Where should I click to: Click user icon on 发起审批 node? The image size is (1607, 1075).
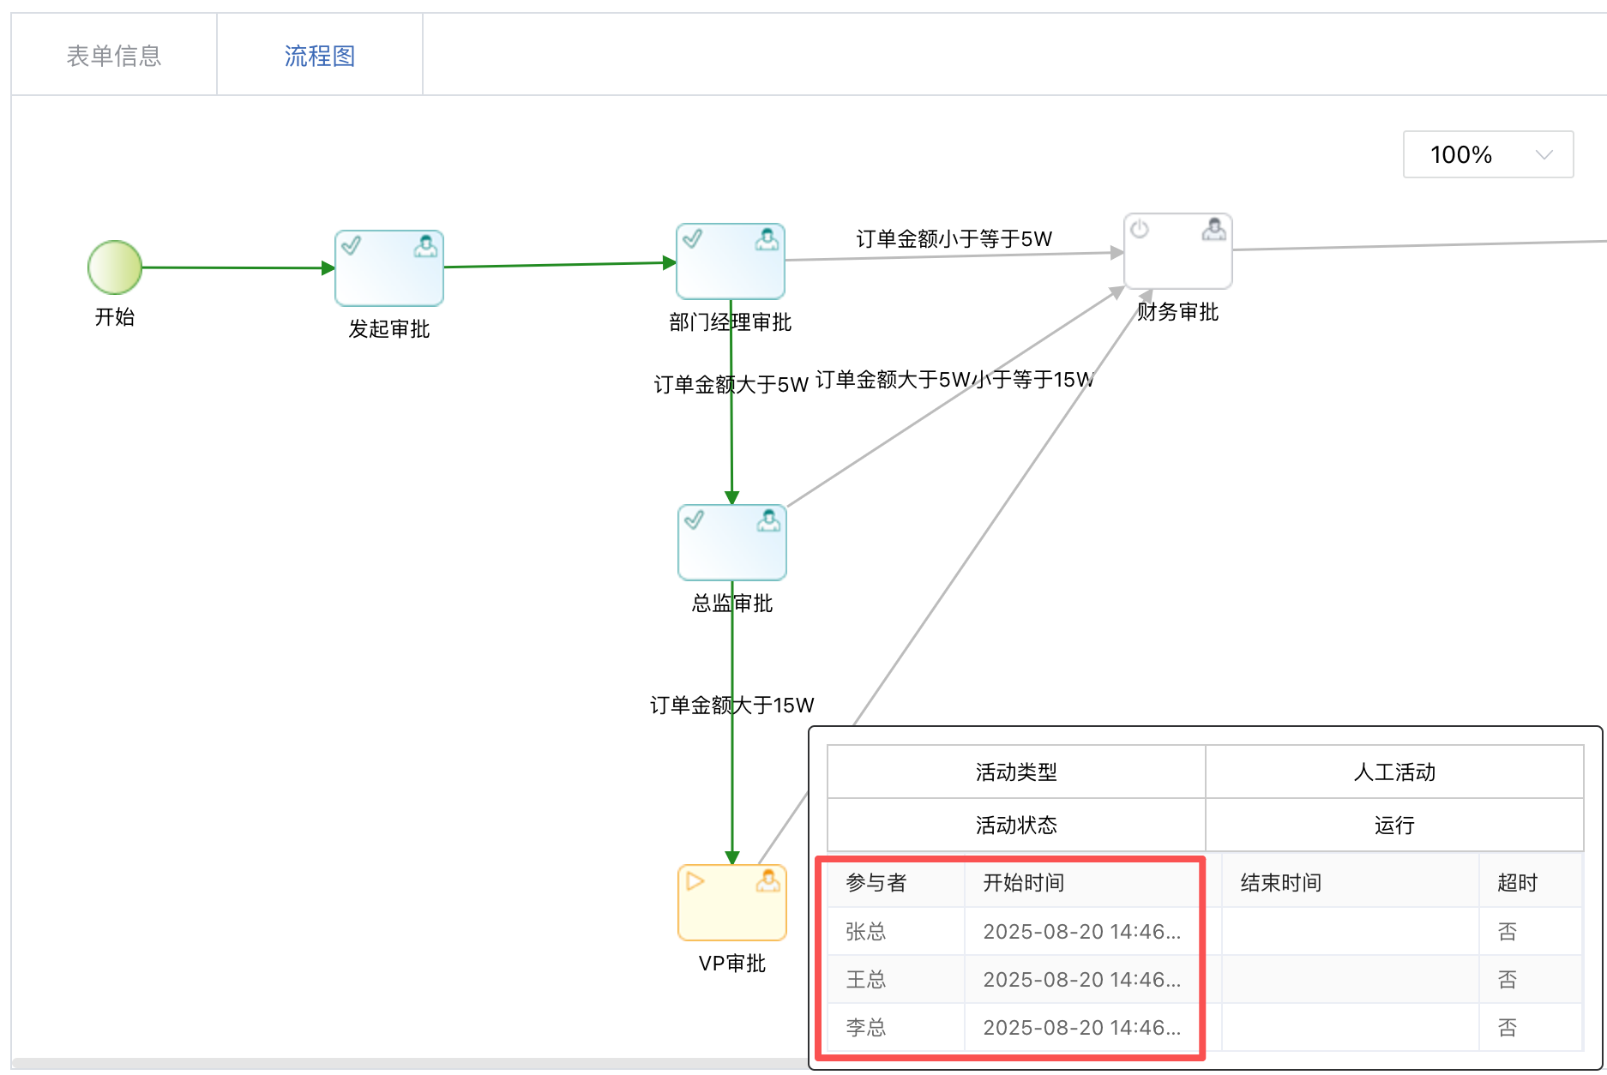pos(425,246)
